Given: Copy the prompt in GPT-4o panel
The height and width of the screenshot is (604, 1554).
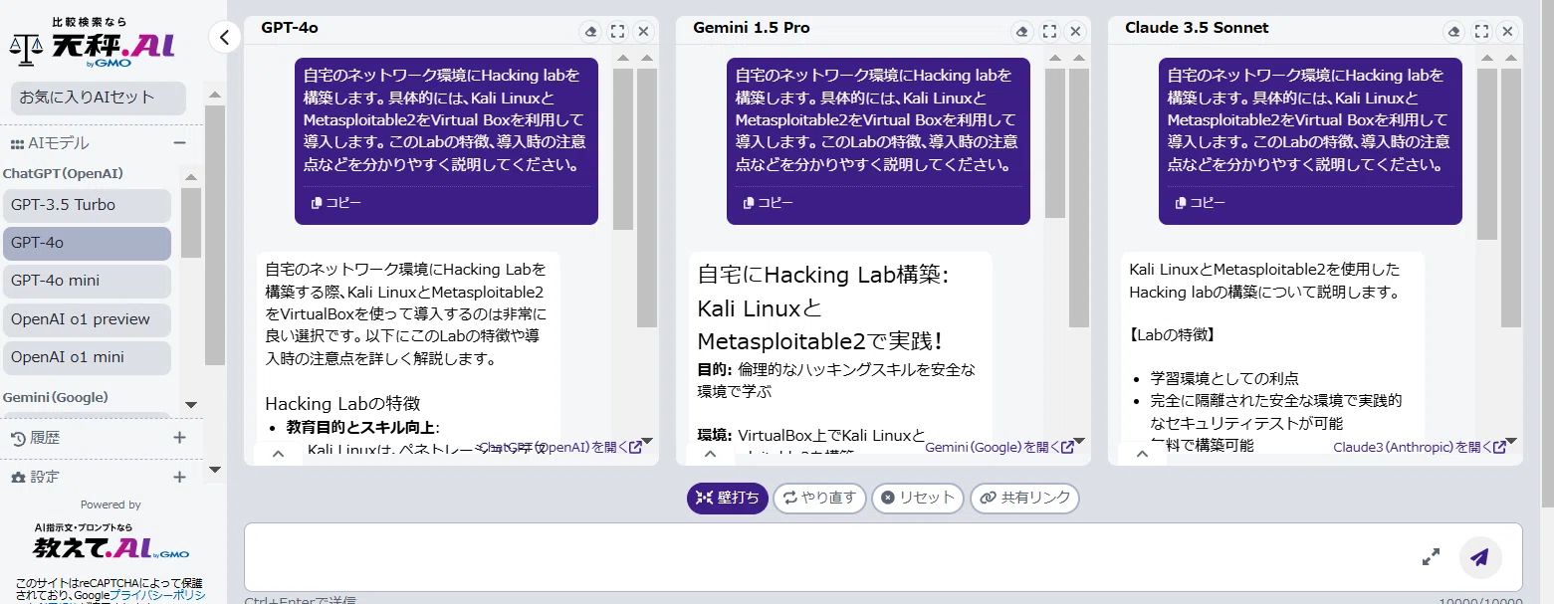Looking at the screenshot, I should point(335,203).
